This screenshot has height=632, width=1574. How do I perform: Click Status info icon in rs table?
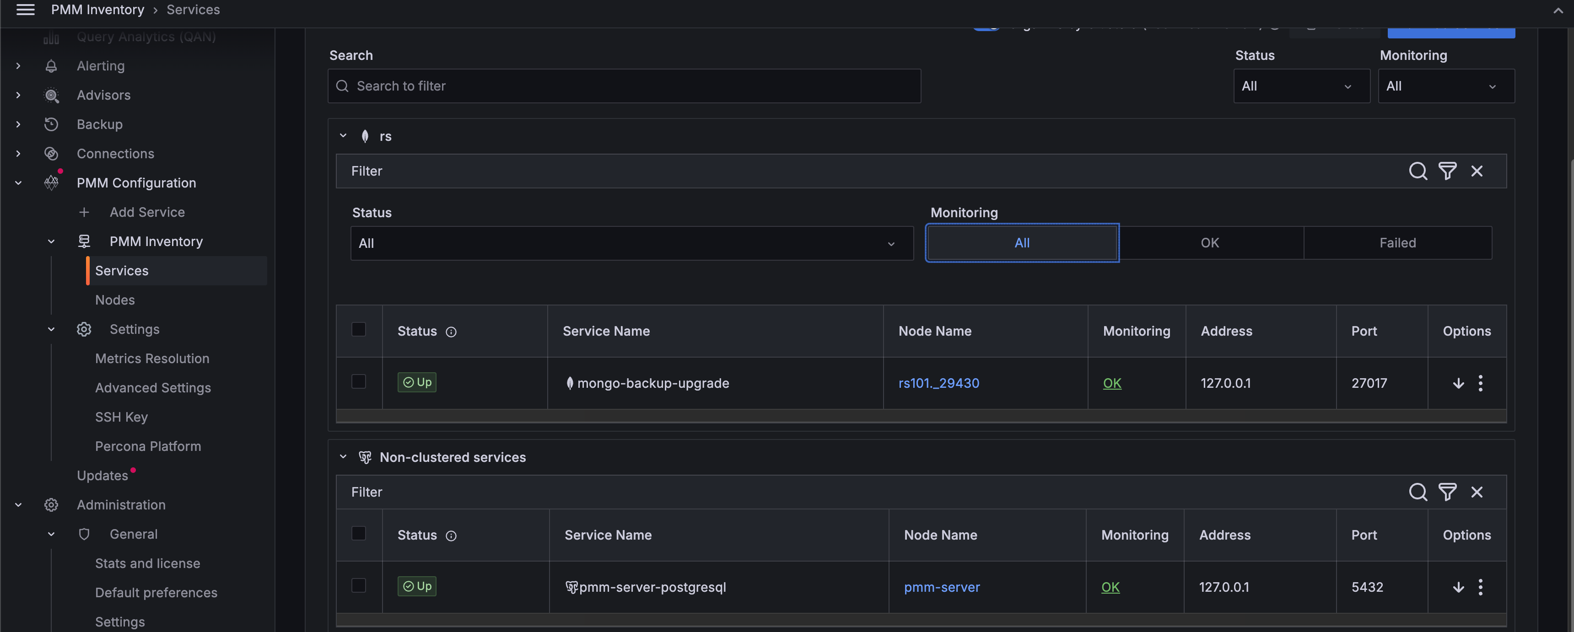click(451, 332)
